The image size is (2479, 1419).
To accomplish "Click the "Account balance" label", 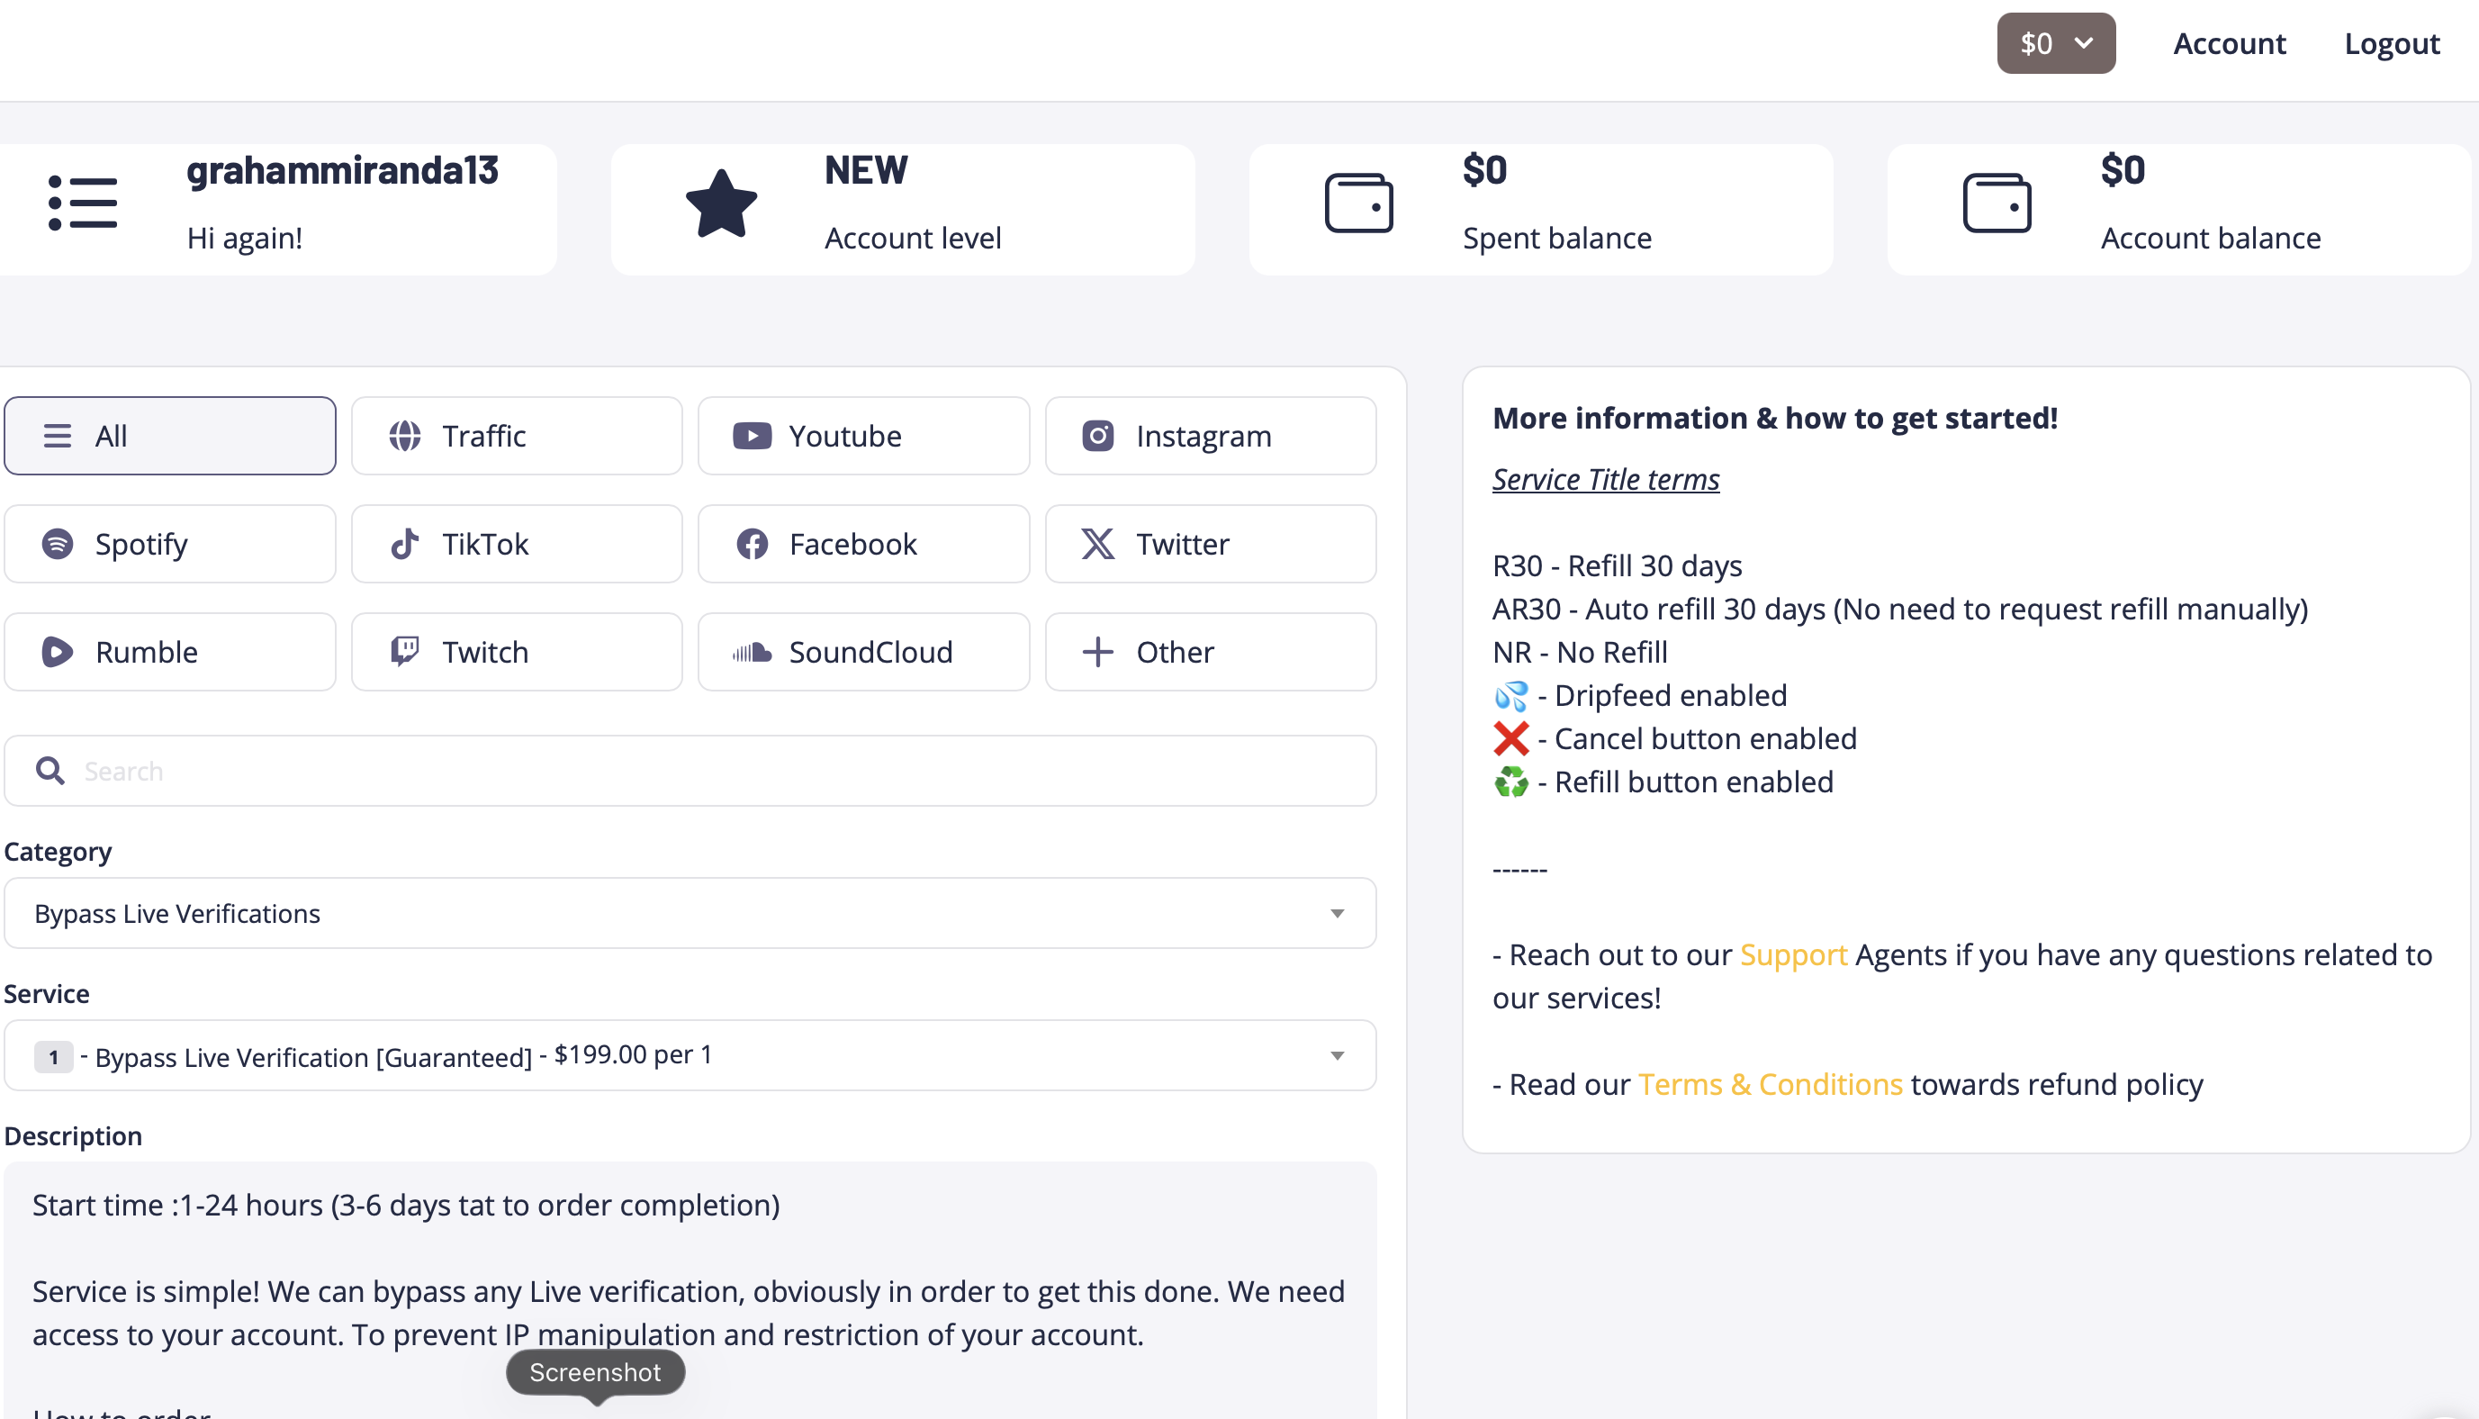I will coord(2211,239).
